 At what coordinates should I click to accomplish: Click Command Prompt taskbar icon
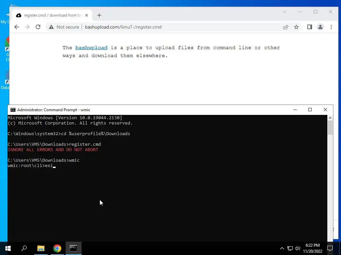[x=73, y=248]
